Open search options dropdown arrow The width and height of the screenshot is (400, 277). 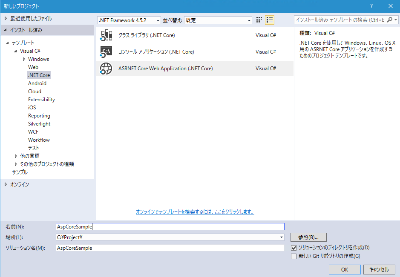396,20
